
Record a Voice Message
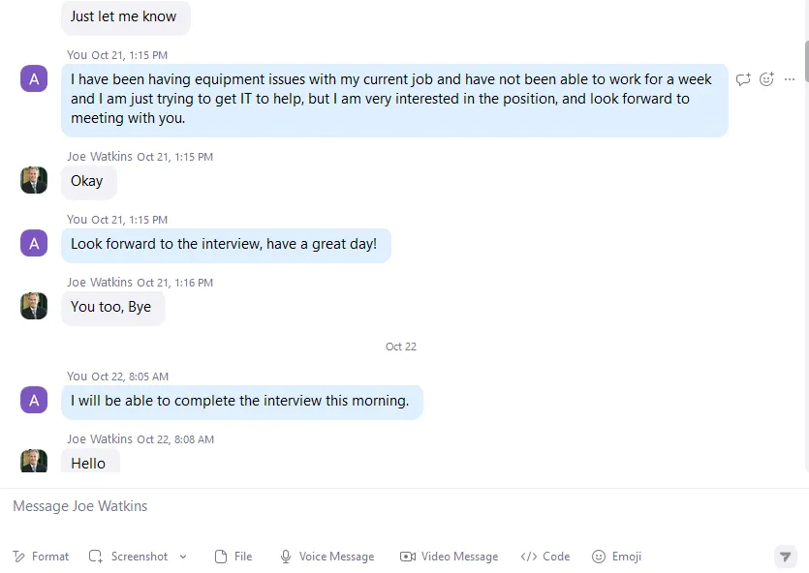(x=327, y=557)
